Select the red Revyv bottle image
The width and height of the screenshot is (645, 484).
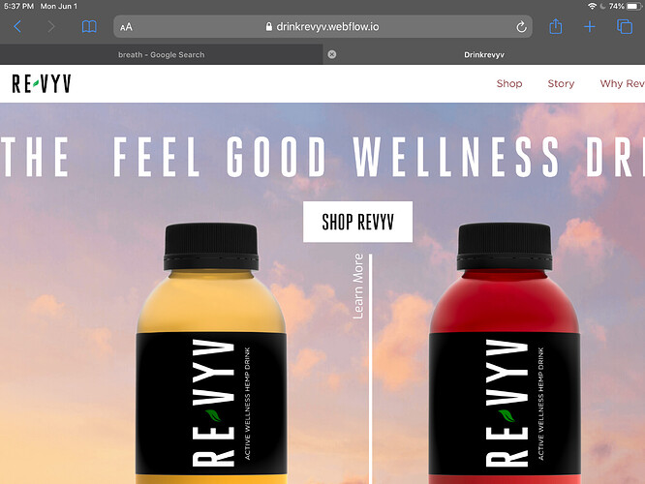click(x=505, y=353)
